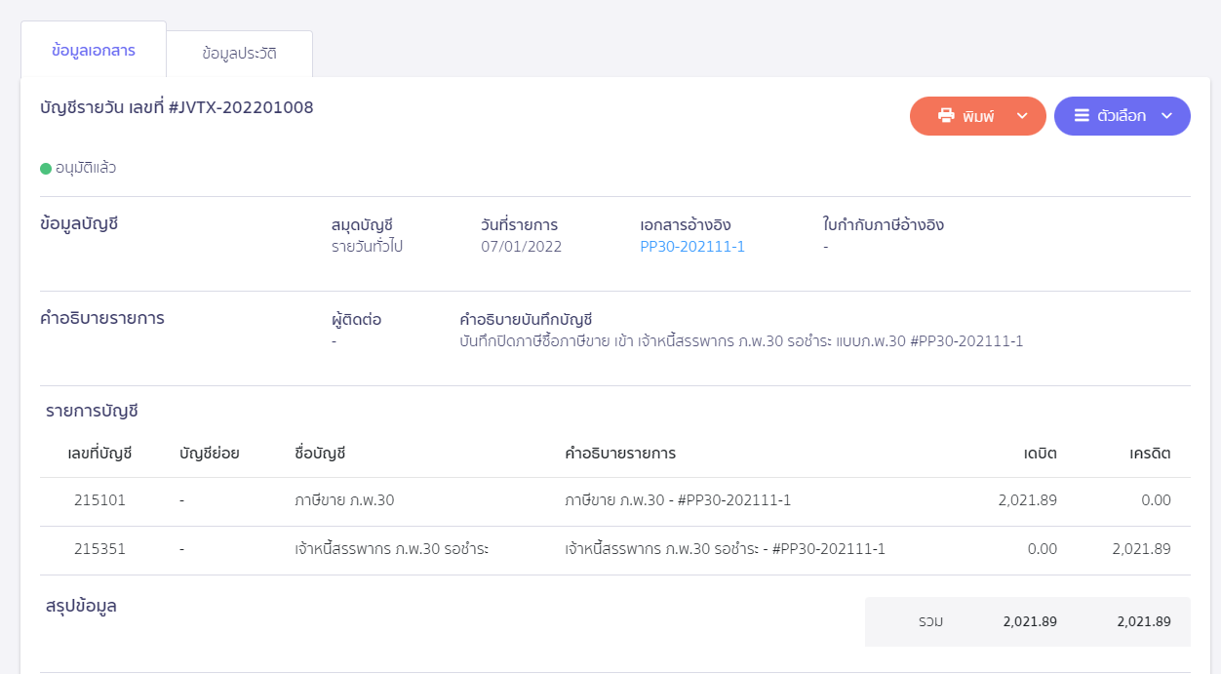The image size is (1221, 674).
Task: Click the green อนุมัติแล้ว status dot
Action: [x=46, y=169]
